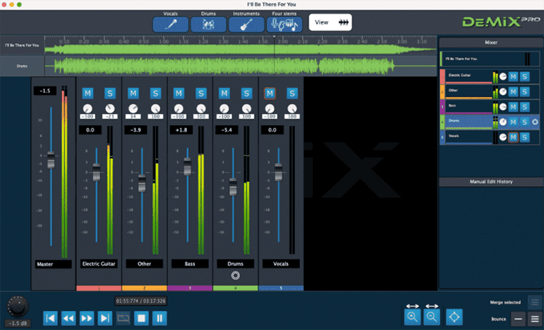Image resolution: width=544 pixels, height=330 pixels.
Task: Click the Mixer panel header
Action: click(x=491, y=43)
